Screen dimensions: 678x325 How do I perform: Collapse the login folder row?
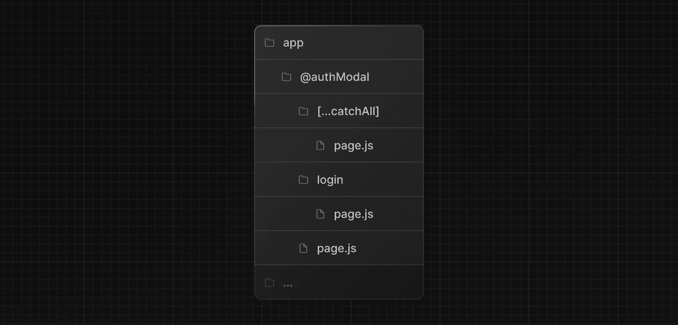[x=339, y=179]
